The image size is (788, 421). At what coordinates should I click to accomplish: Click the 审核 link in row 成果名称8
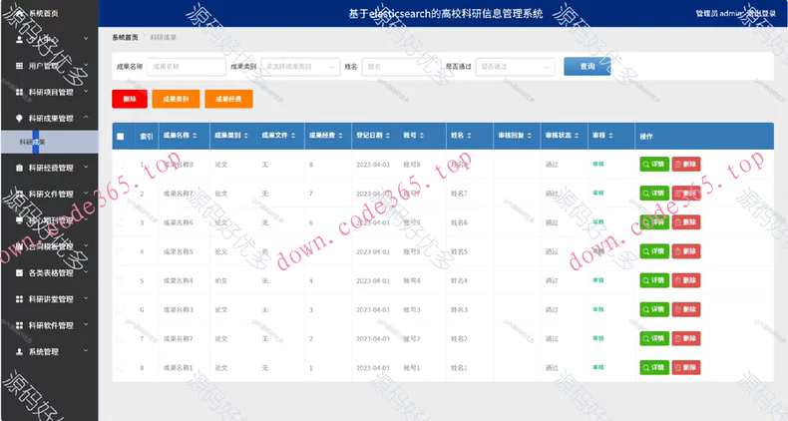598,164
